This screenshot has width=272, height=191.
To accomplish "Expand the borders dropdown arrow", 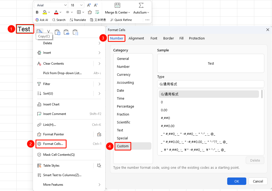I will pos(83,12).
